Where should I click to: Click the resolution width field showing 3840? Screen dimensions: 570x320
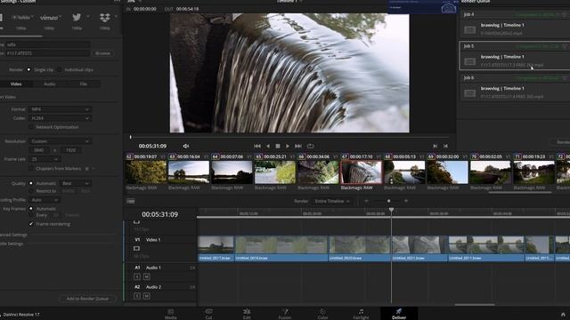pyautogui.click(x=39, y=150)
